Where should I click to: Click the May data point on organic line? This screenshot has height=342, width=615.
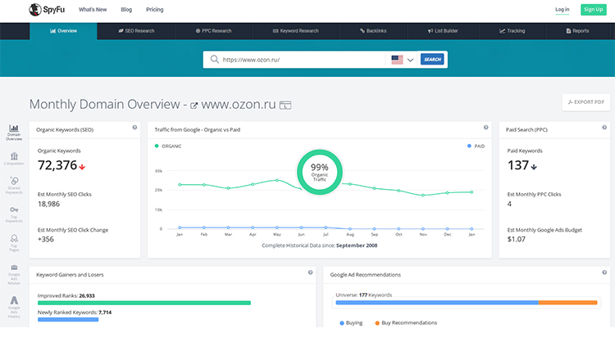(277, 180)
